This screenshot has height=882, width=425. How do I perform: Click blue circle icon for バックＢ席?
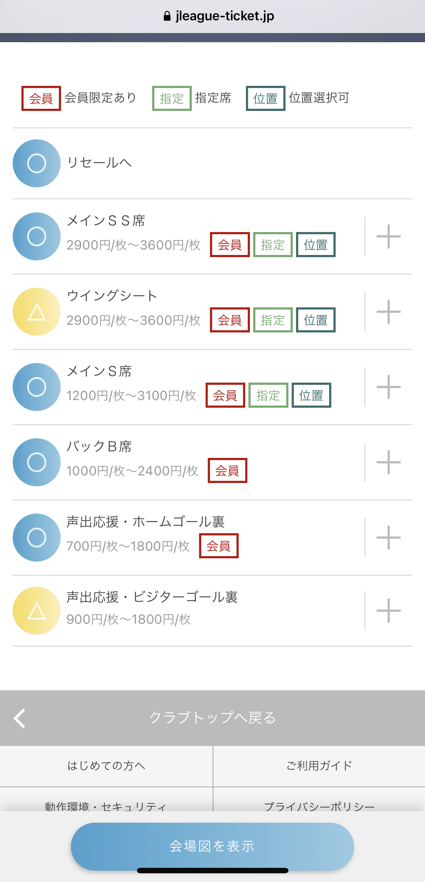(x=37, y=462)
